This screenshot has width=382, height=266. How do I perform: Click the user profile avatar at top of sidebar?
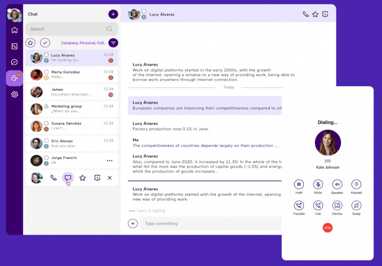coord(14,15)
